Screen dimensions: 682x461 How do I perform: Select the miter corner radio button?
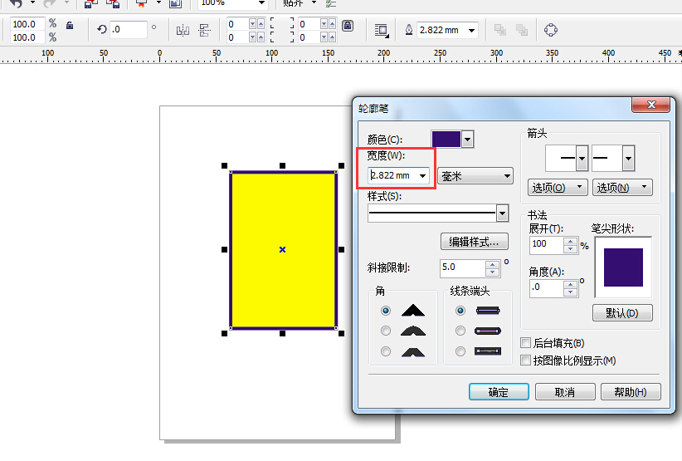pyautogui.click(x=385, y=311)
